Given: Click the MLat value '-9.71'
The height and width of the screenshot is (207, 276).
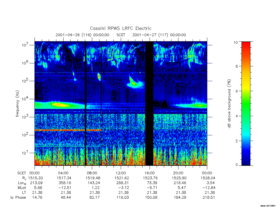Looking at the screenshot, I should 152,188.
